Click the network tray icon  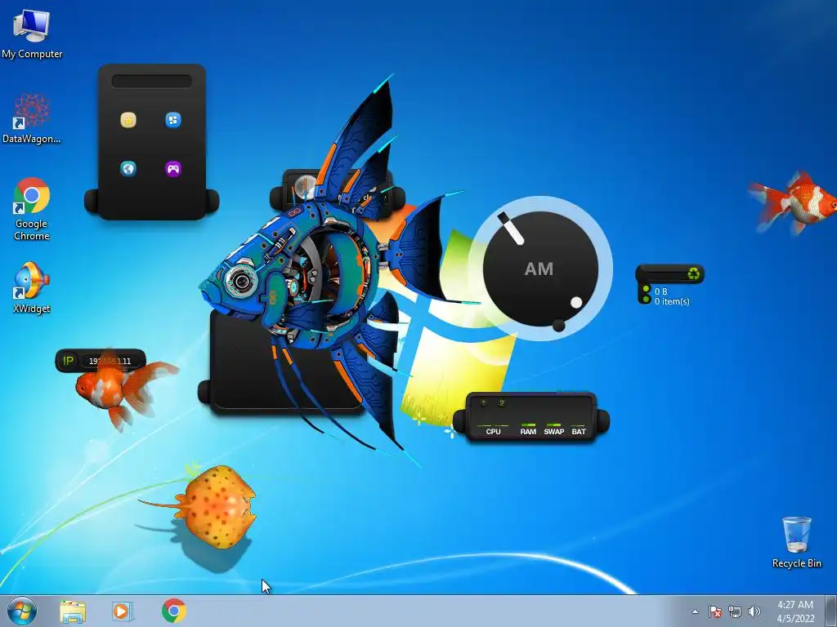(x=735, y=611)
